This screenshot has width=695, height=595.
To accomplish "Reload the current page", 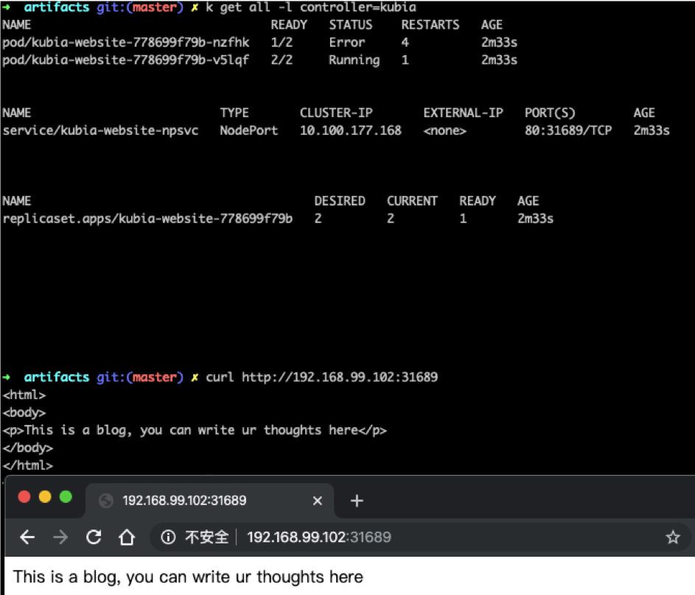I will [x=94, y=538].
